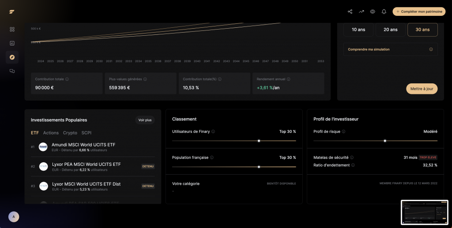The width and height of the screenshot is (452, 228).
Task: Click the 2053 year label on chart
Action: coord(320,61)
